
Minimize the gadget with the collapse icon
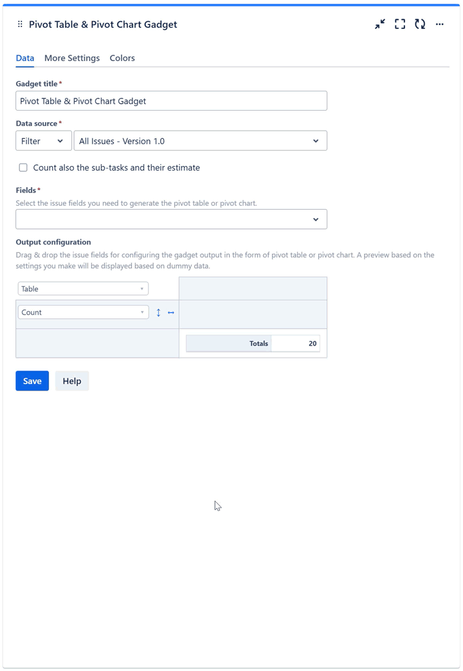click(380, 24)
